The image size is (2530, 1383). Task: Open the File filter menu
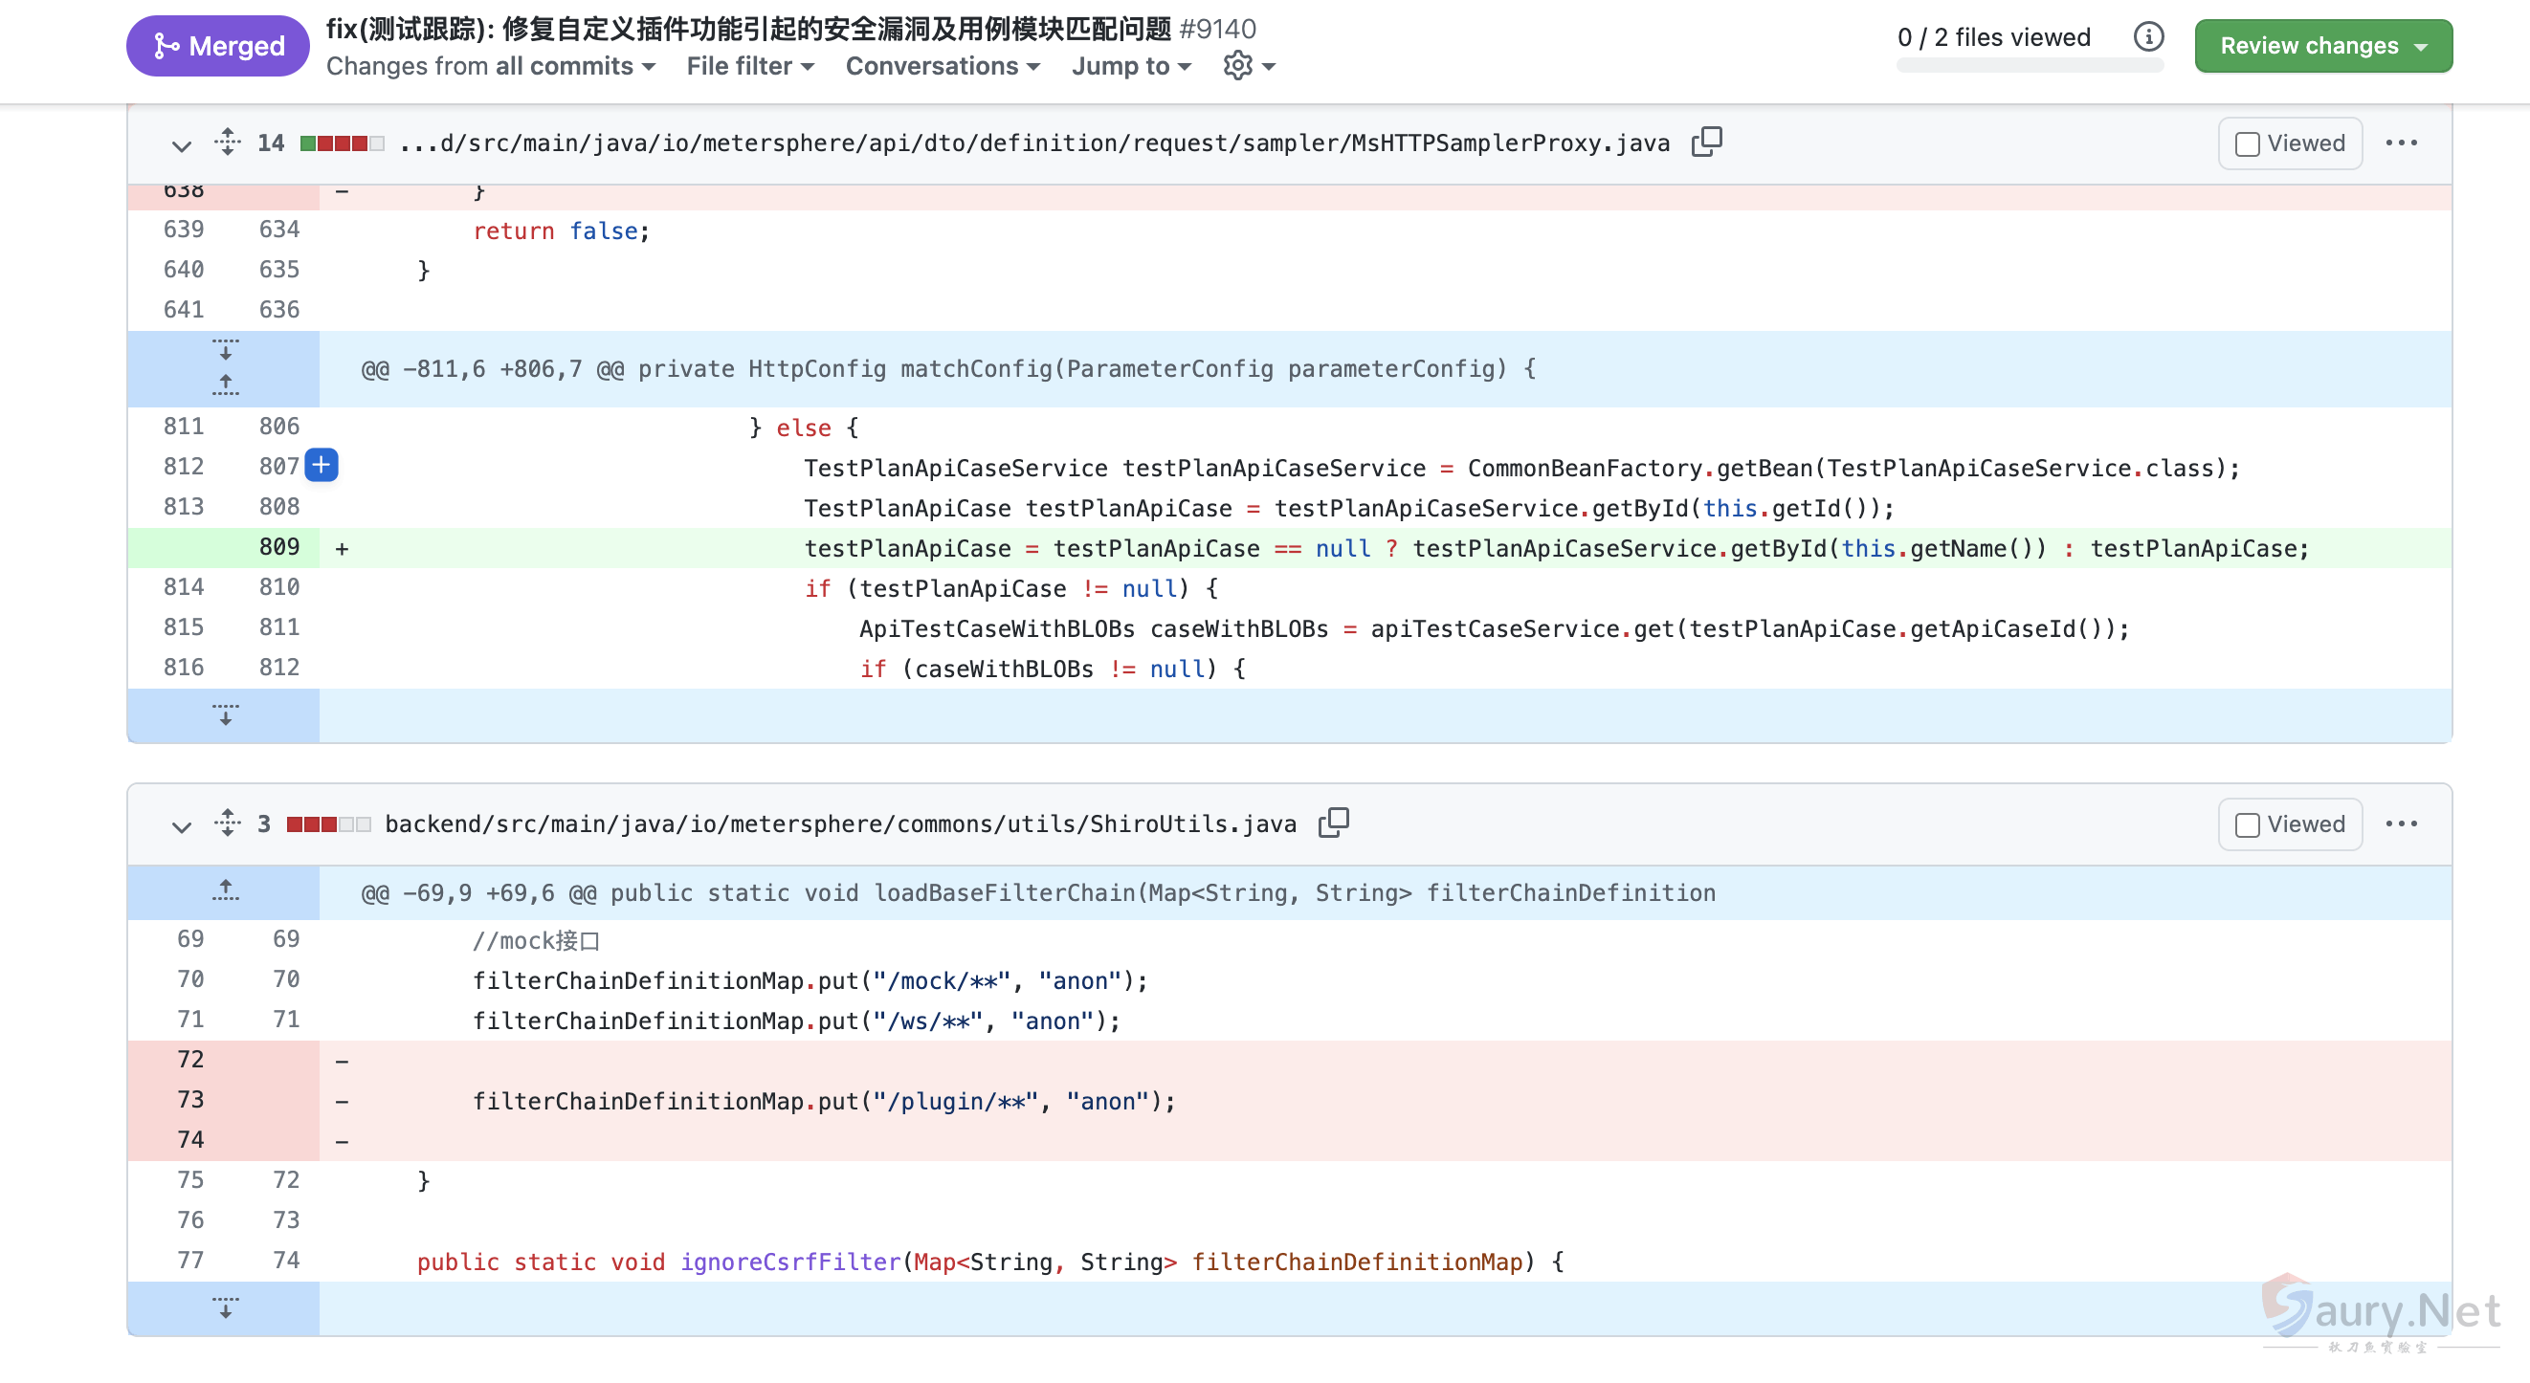coord(749,66)
